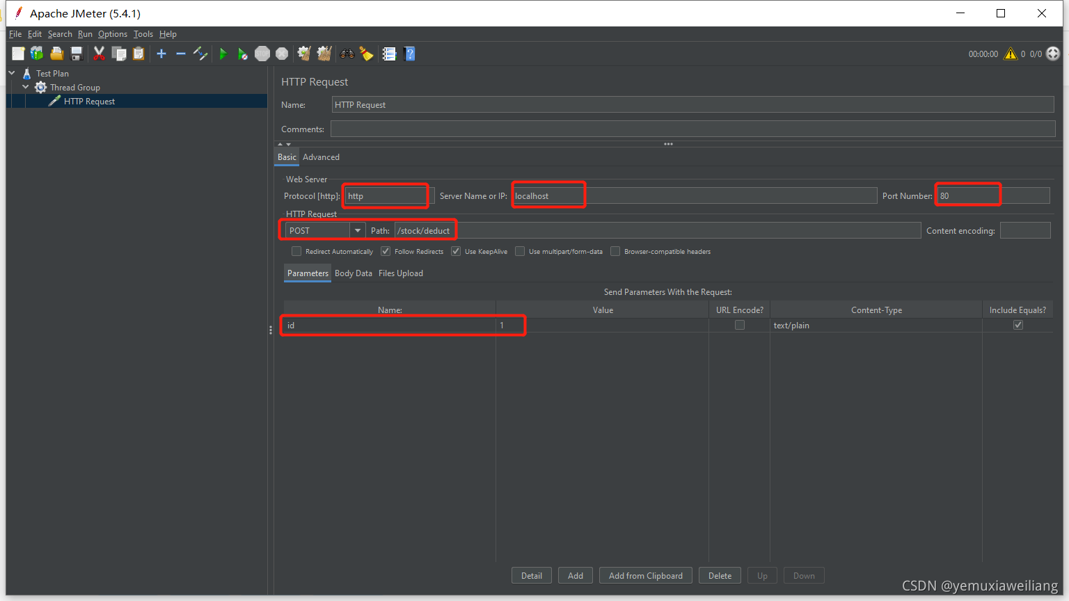Uncheck the Follow Redirects checkbox

click(386, 251)
